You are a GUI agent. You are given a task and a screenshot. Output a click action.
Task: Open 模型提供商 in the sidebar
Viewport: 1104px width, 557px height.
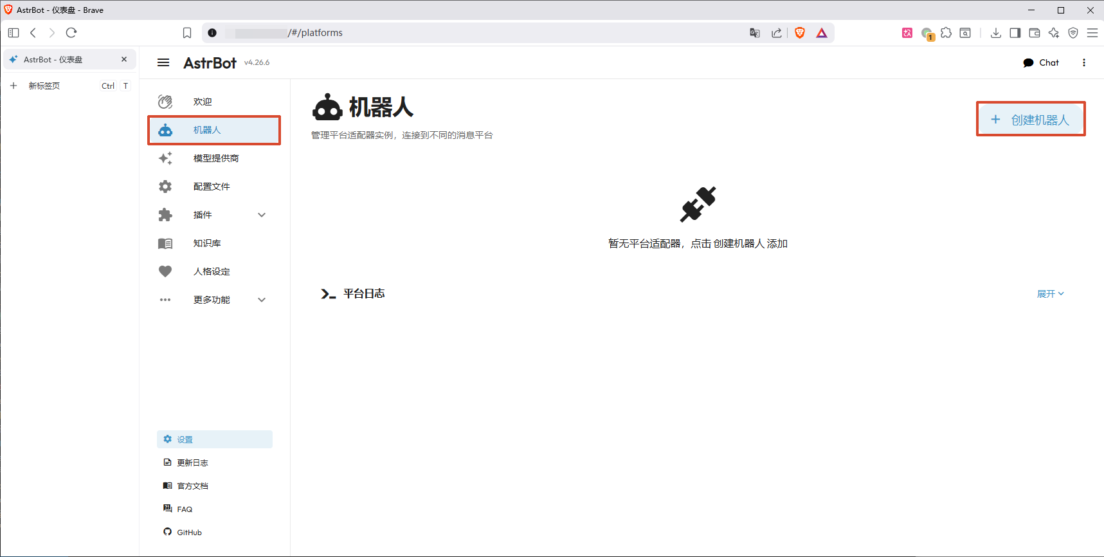(214, 158)
